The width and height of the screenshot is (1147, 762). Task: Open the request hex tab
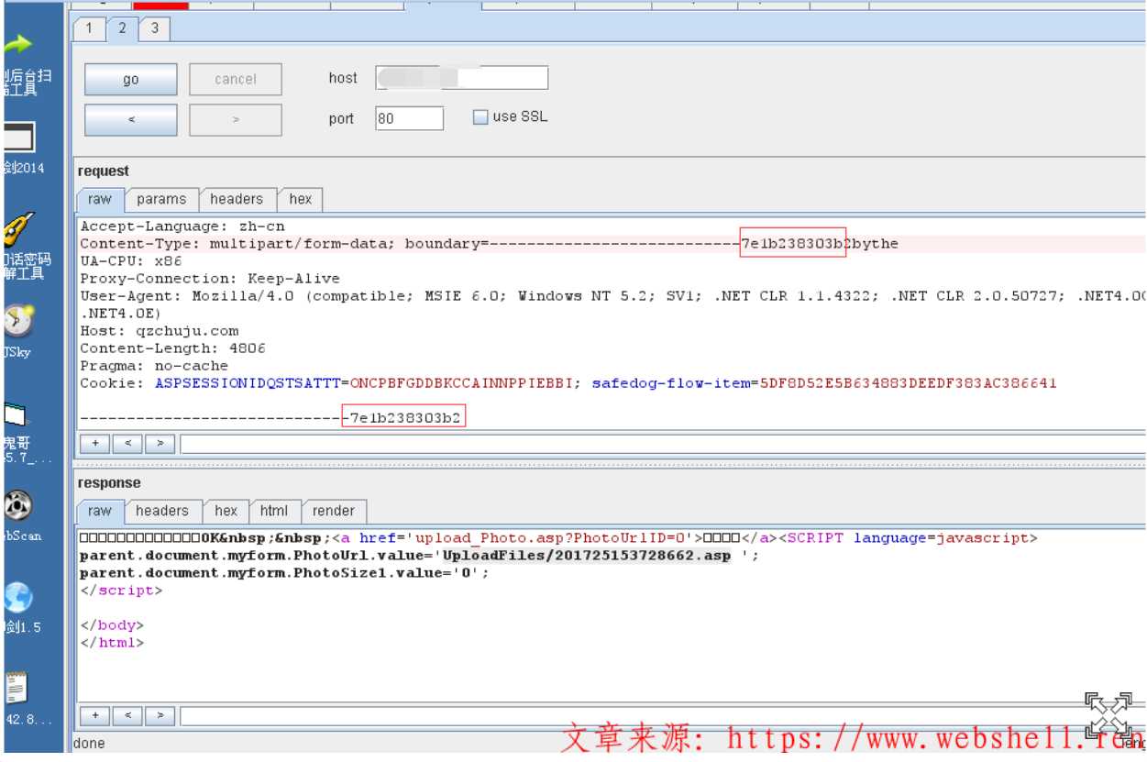pos(301,199)
